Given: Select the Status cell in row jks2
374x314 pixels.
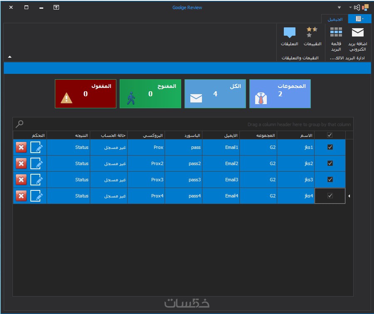Looking at the screenshot, I should (x=68, y=163).
